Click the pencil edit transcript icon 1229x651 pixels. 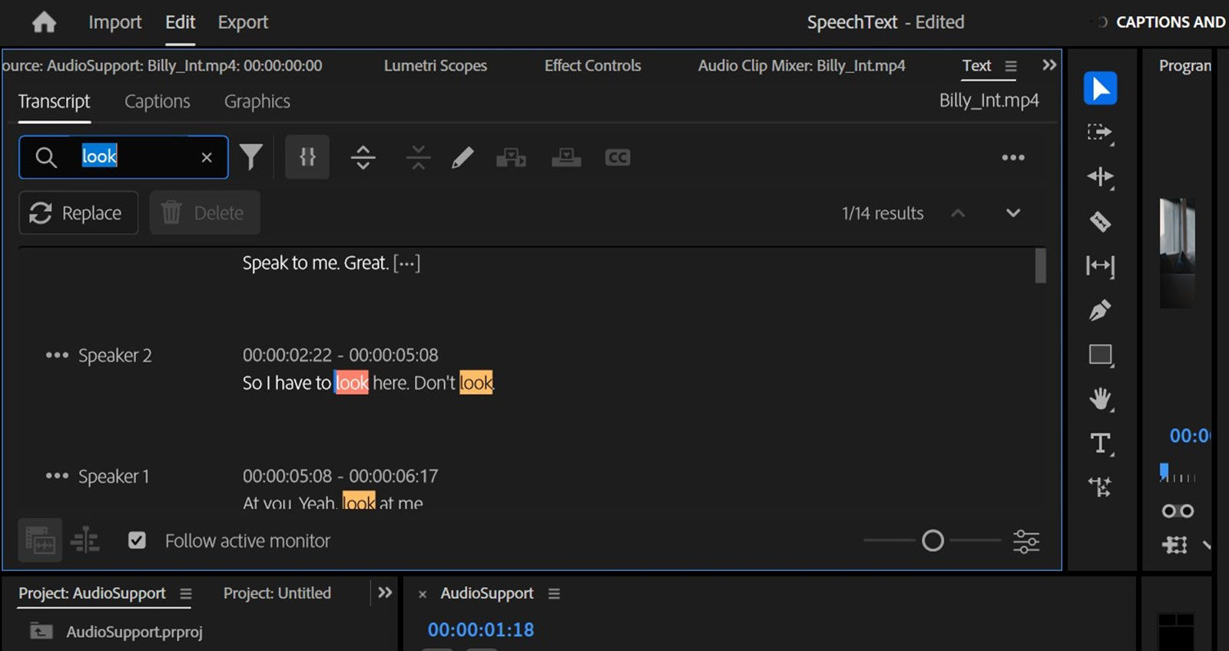pyautogui.click(x=462, y=158)
